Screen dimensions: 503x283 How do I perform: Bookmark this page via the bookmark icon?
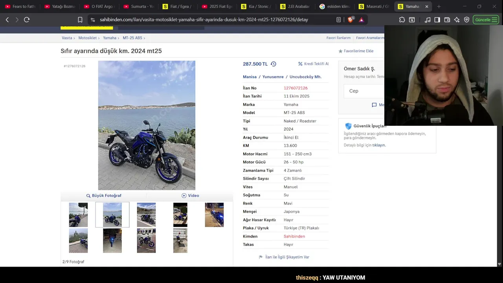click(x=80, y=20)
